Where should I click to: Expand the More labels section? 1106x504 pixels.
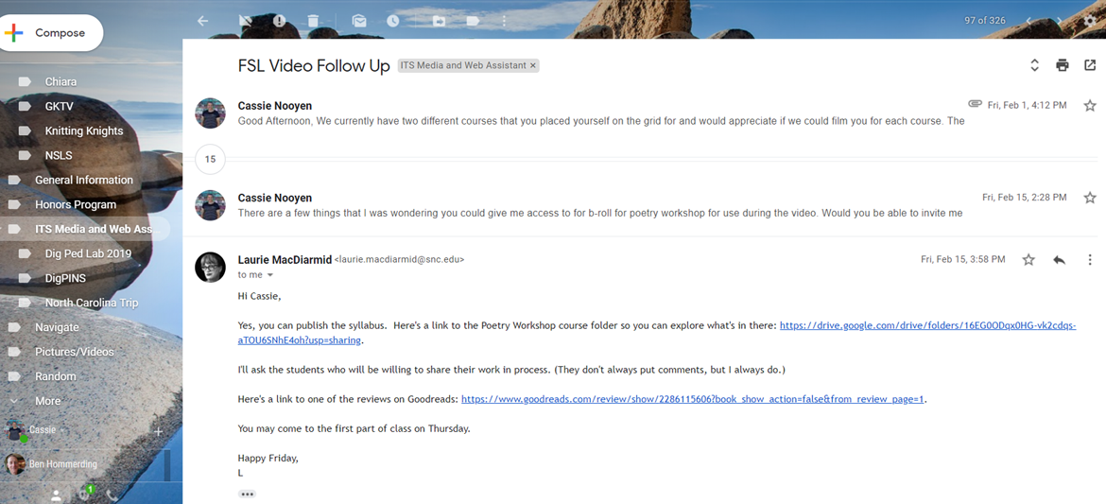click(47, 401)
